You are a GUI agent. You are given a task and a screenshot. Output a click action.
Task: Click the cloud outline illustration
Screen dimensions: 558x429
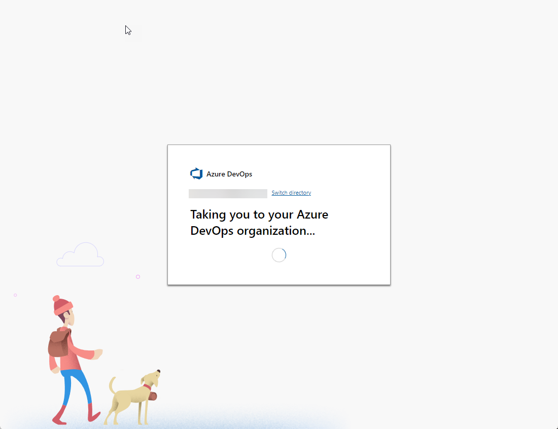point(80,255)
